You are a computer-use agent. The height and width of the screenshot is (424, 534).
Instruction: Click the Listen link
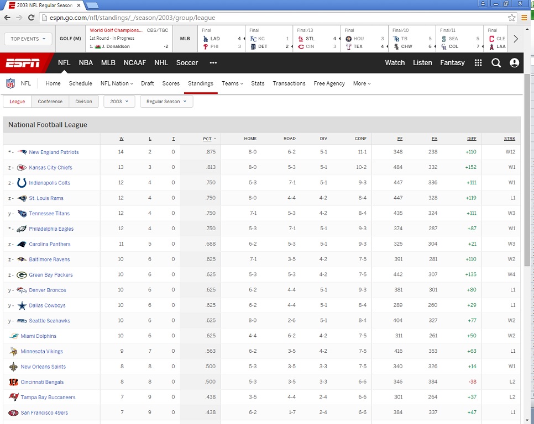point(422,63)
